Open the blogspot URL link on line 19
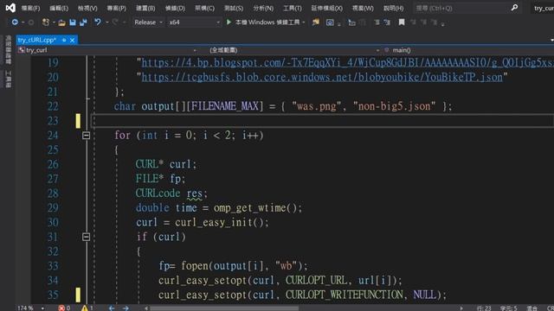The width and height of the screenshot is (554, 311). 348,63
